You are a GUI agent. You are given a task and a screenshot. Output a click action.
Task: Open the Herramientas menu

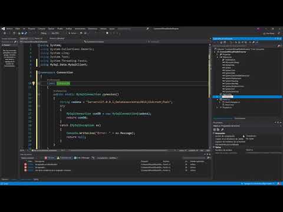[80, 29]
